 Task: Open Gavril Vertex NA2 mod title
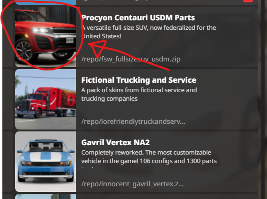click(x=115, y=142)
